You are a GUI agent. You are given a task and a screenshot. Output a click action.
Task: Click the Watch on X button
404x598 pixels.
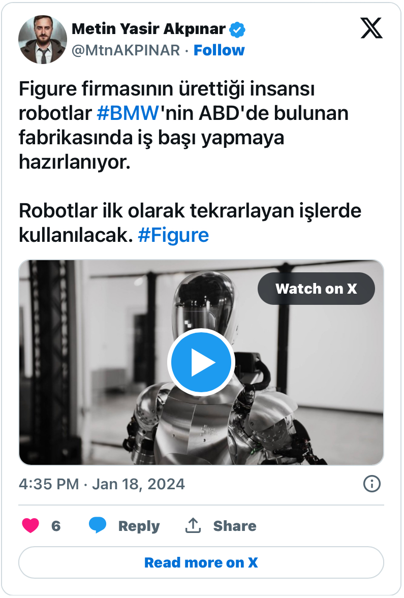[316, 289]
